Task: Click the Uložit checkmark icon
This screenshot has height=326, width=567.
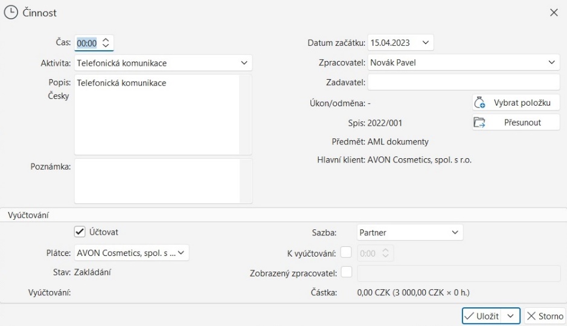Action: coord(469,316)
